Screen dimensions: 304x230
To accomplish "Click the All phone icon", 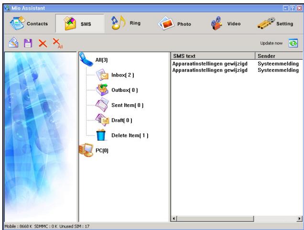I will 86,59.
